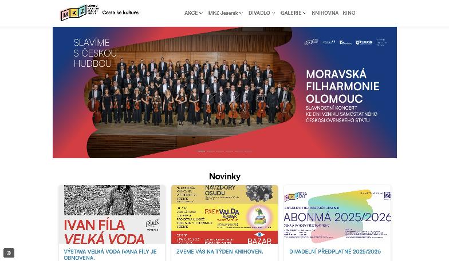Click the MKZ logo in the header

click(x=79, y=13)
